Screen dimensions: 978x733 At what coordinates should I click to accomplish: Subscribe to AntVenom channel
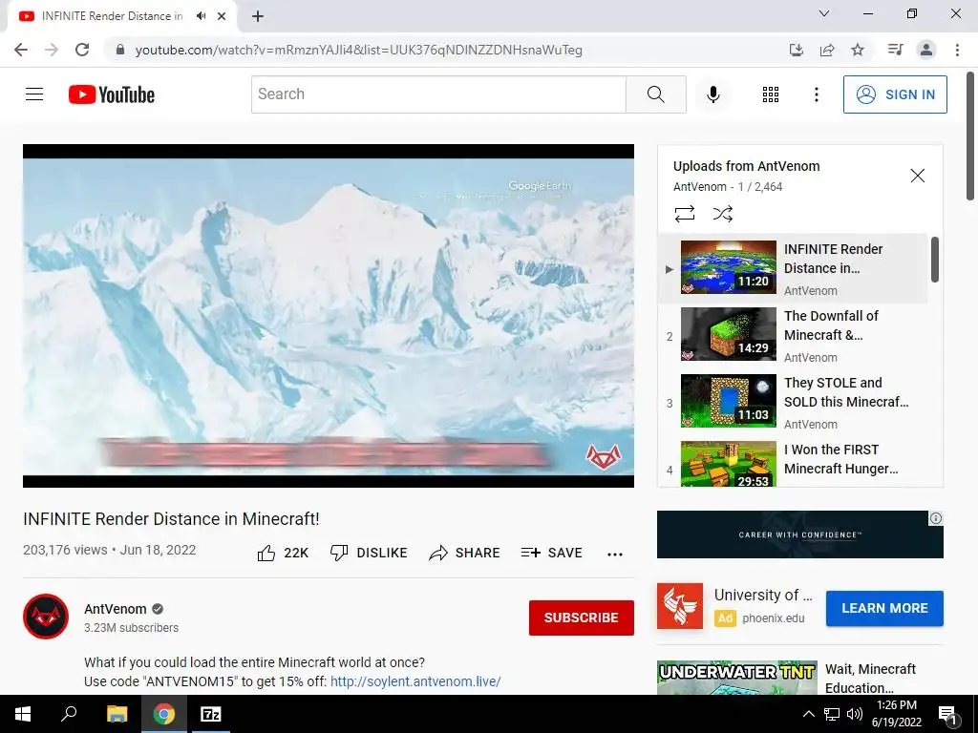pyautogui.click(x=581, y=618)
